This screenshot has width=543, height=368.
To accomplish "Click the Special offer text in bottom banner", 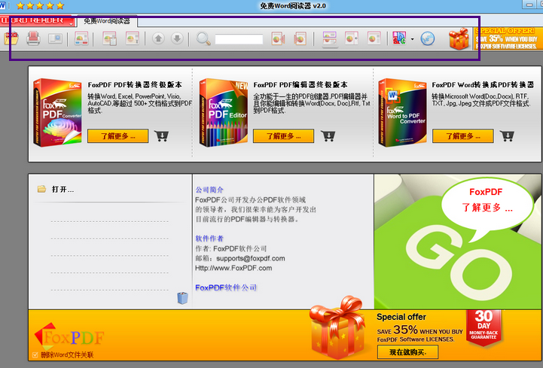I will [401, 317].
